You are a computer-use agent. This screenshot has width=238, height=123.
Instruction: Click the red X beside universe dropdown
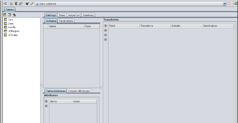(229, 4)
